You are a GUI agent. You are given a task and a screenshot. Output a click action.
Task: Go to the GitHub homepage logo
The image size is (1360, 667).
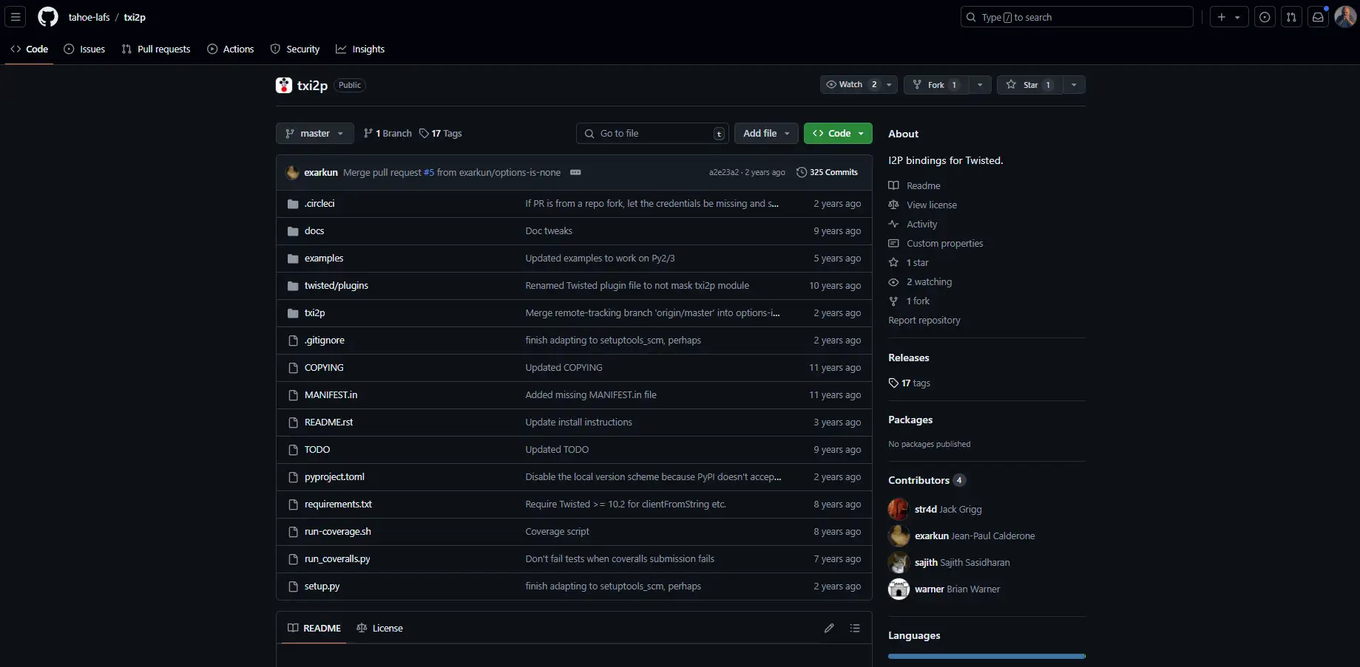coord(48,17)
